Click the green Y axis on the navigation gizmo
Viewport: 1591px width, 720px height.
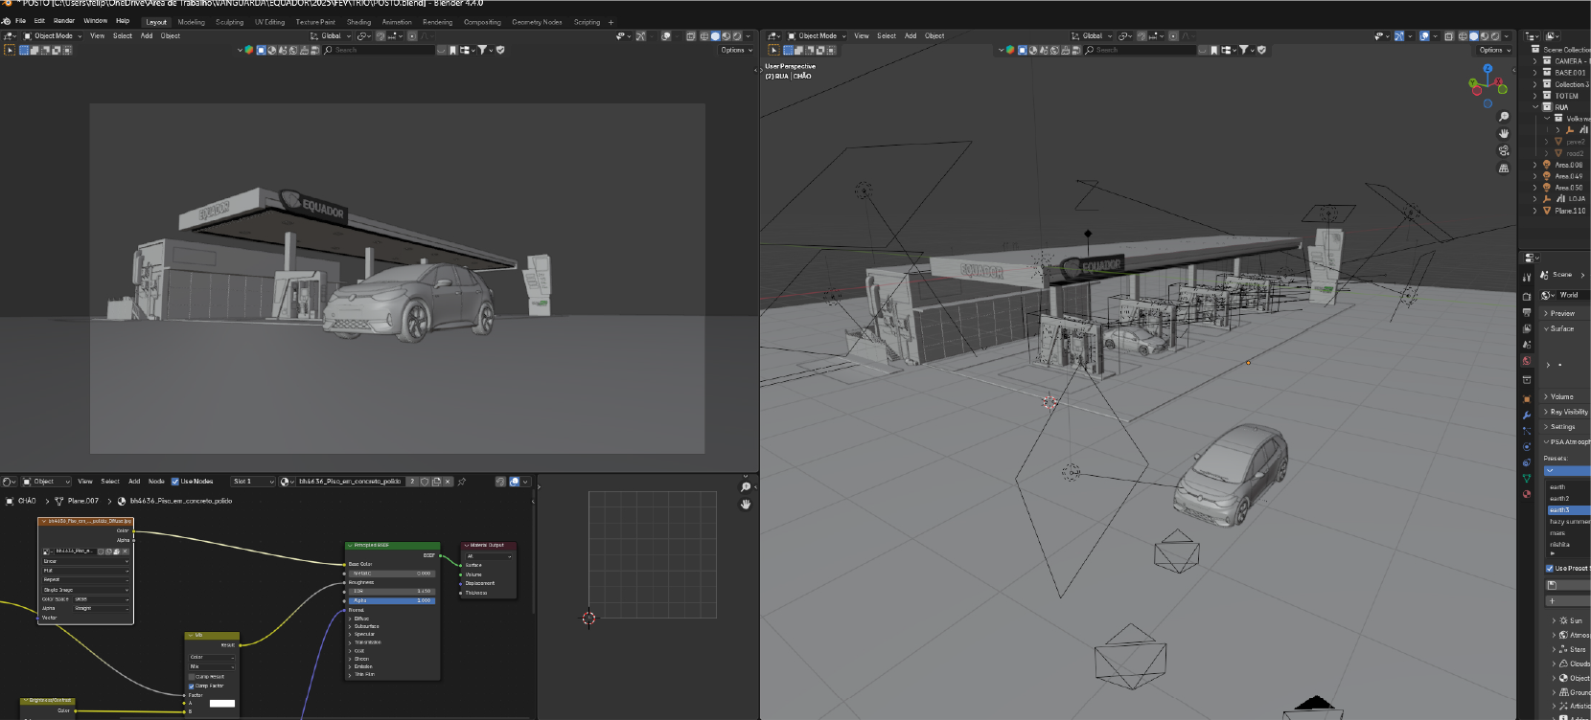(x=1473, y=82)
